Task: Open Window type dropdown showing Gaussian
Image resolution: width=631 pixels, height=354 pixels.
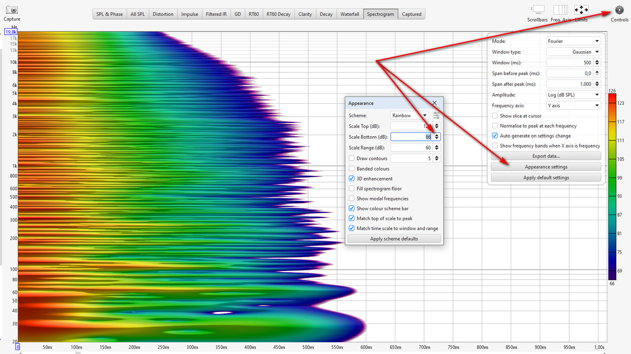Action: (x=573, y=52)
